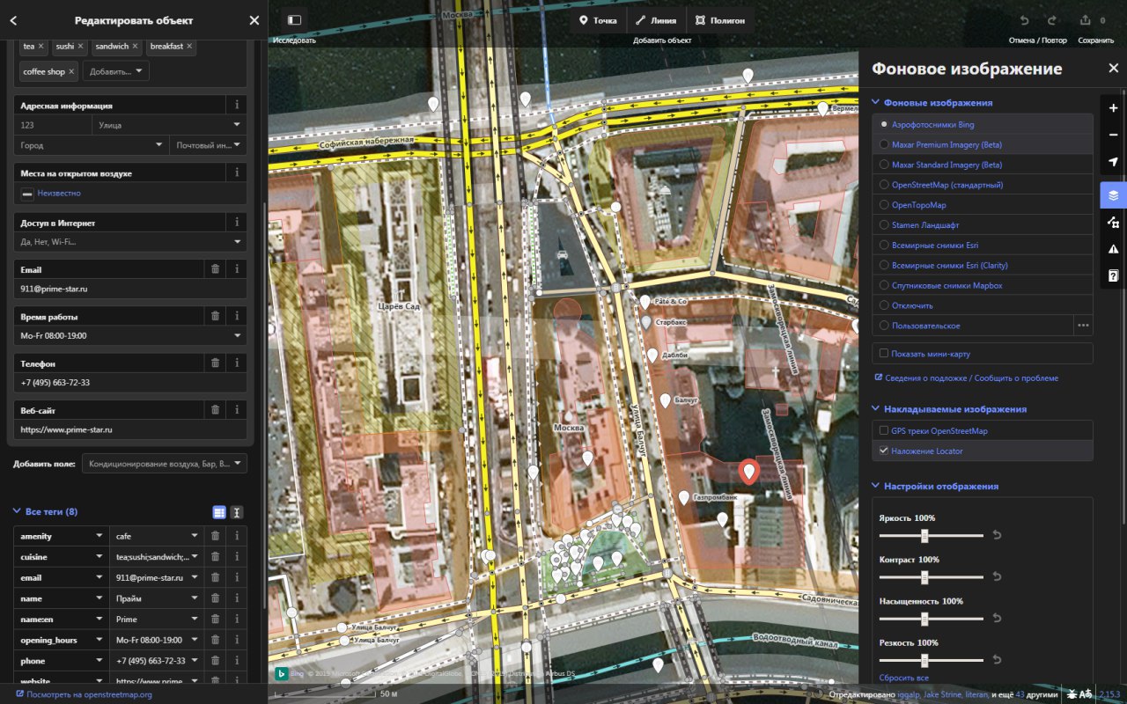1127x704 pixels.
Task: Open Сведения о подложке / Сообщить о проблеме
Action: pyautogui.click(x=966, y=378)
